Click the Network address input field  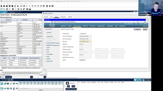(x=85, y=41)
